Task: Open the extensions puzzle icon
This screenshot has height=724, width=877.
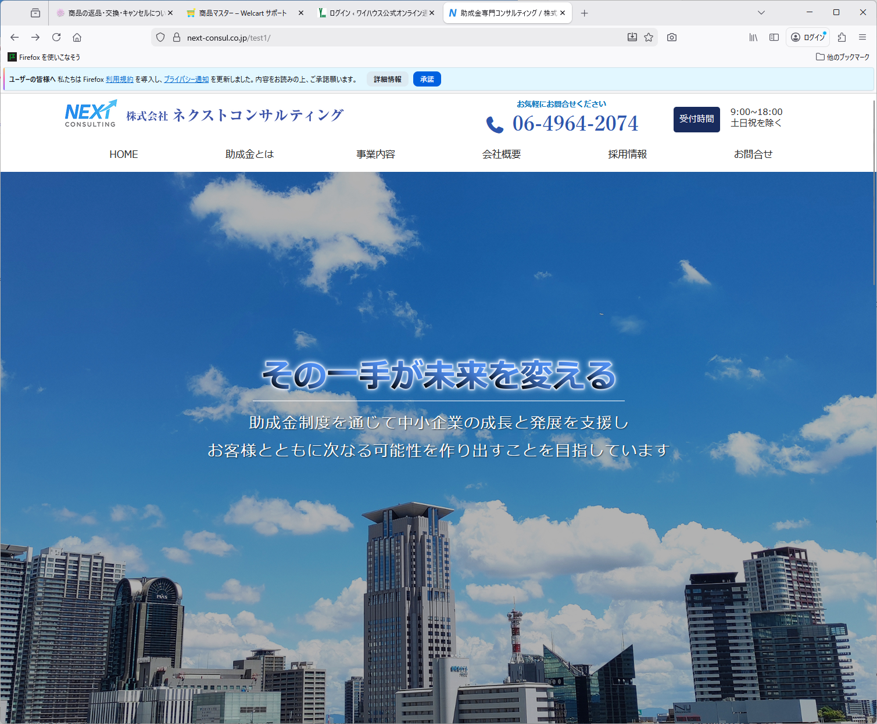Action: (x=842, y=37)
